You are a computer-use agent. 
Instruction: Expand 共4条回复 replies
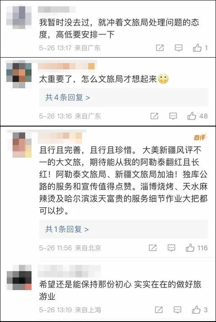(68, 98)
